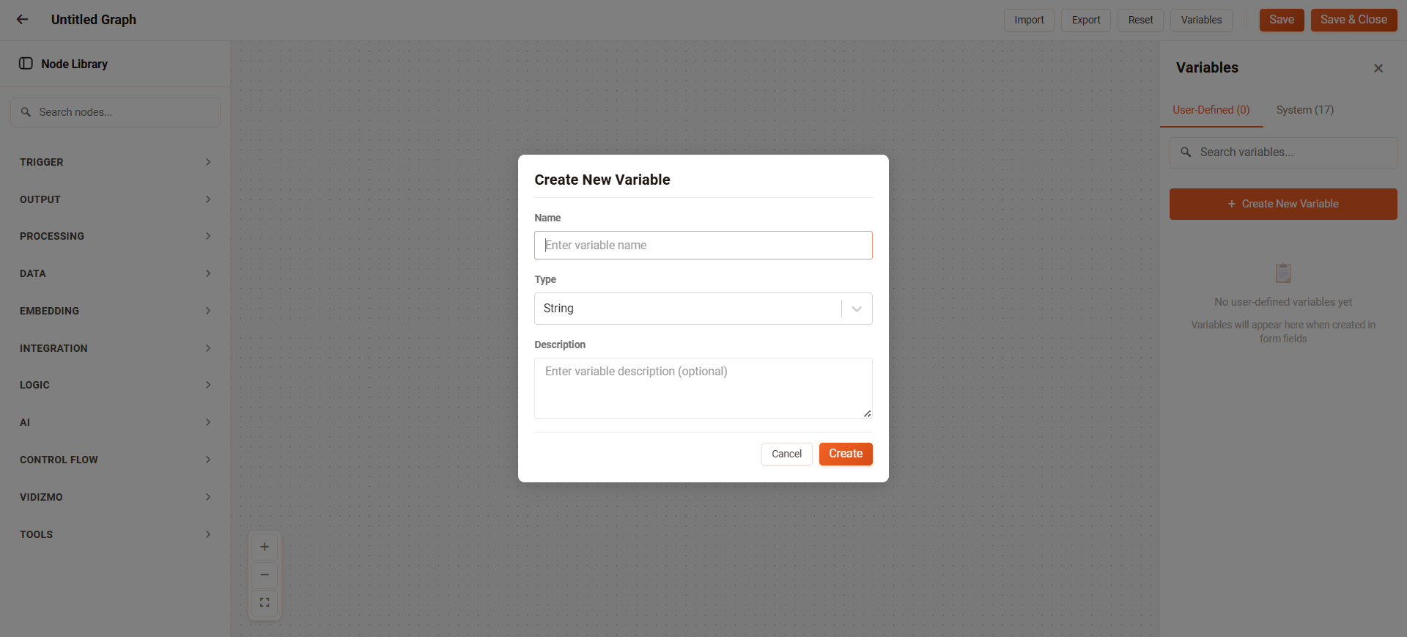Click the Create button in dialog
The height and width of the screenshot is (637, 1407).
(845, 454)
